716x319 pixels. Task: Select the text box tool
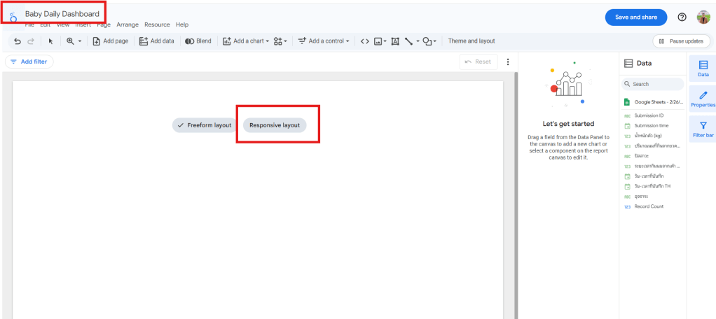(x=395, y=41)
